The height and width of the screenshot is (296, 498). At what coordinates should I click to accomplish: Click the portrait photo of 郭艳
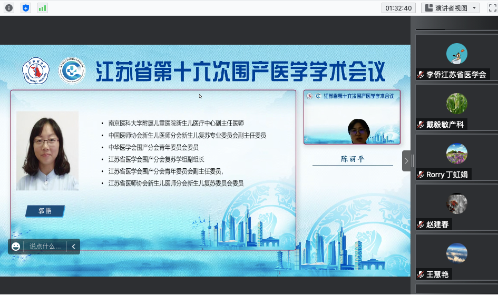47,151
